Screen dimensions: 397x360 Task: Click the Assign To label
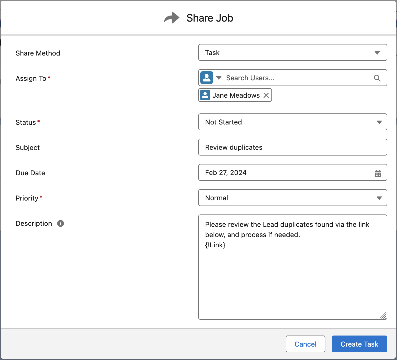tap(31, 78)
